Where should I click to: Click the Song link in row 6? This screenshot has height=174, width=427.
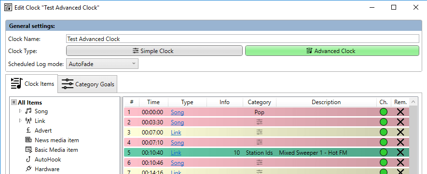(177, 163)
